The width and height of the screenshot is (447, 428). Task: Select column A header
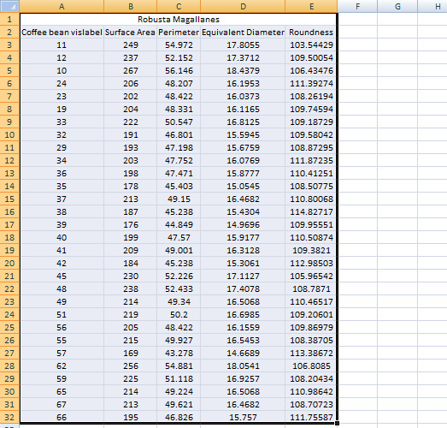tap(62, 6)
